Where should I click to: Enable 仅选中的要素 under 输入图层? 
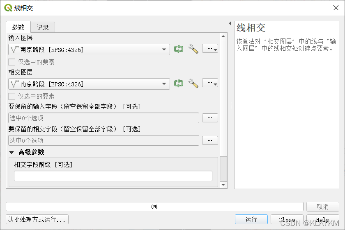point(11,62)
